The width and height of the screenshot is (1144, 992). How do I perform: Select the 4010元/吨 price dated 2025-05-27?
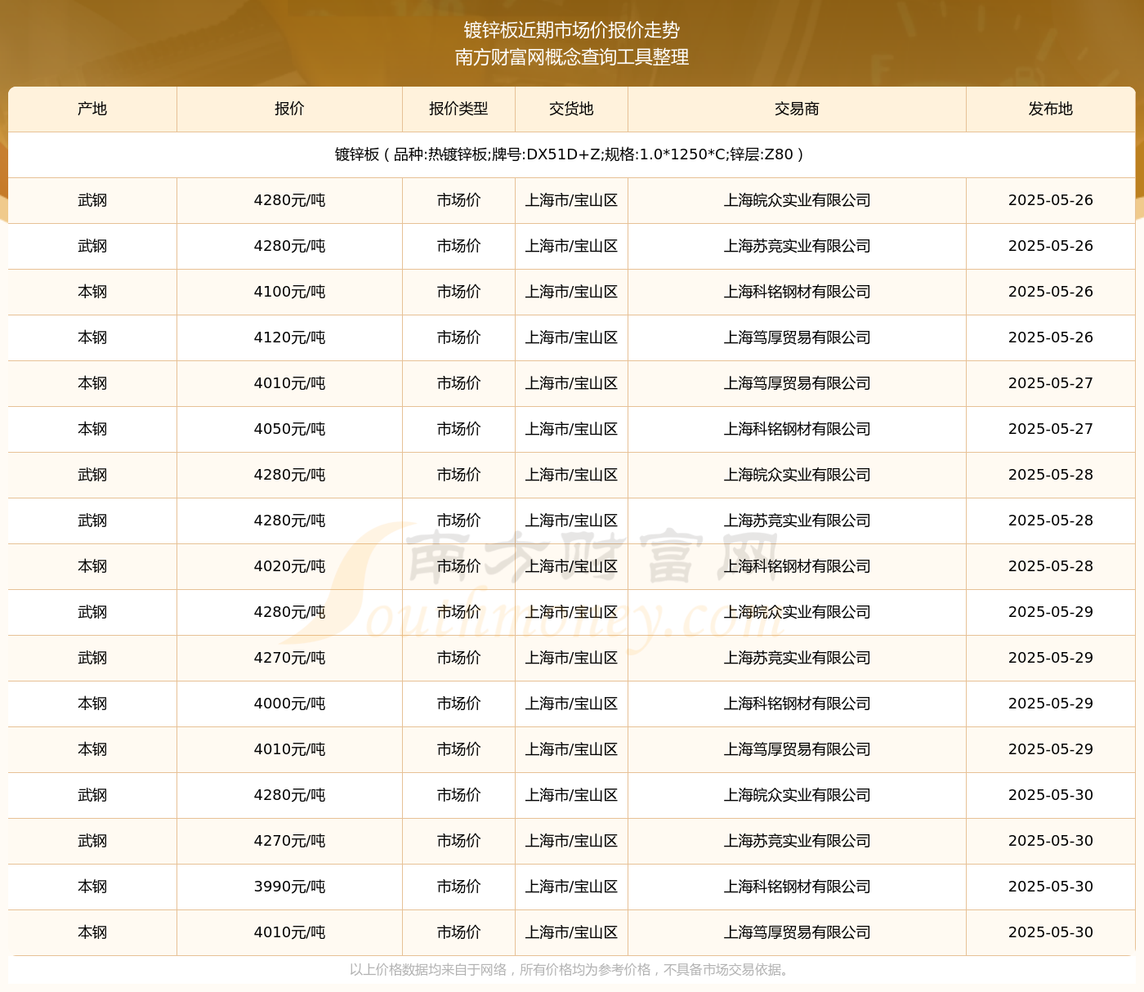pos(289,383)
